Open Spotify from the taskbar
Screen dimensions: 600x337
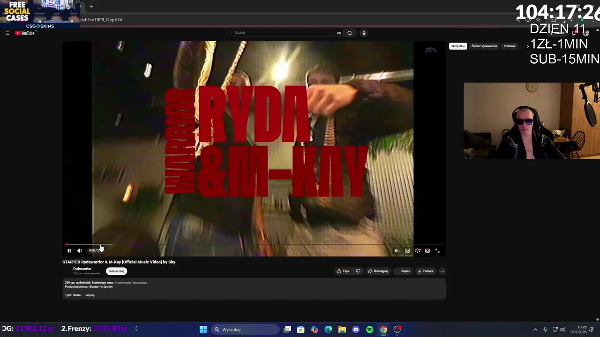(x=369, y=330)
